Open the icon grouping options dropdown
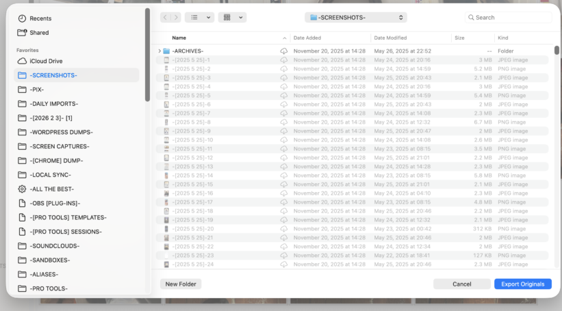Viewport: 562px width, 311px height. click(232, 18)
